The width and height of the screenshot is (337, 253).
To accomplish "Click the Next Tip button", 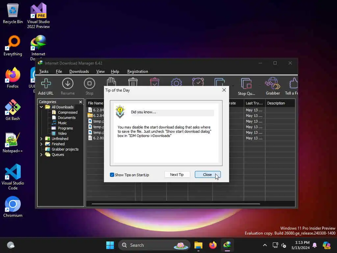I will point(177,175).
